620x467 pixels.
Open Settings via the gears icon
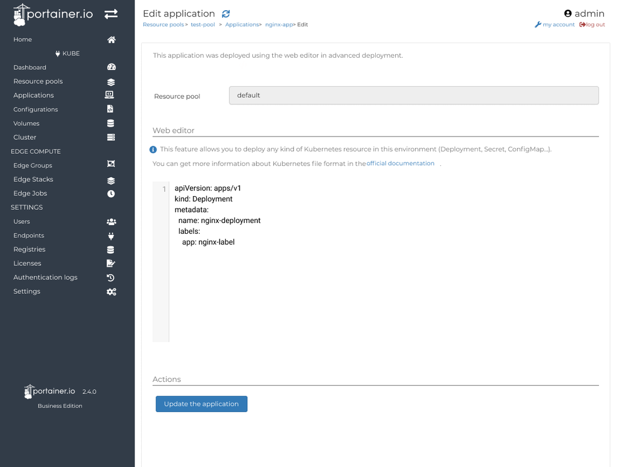111,292
